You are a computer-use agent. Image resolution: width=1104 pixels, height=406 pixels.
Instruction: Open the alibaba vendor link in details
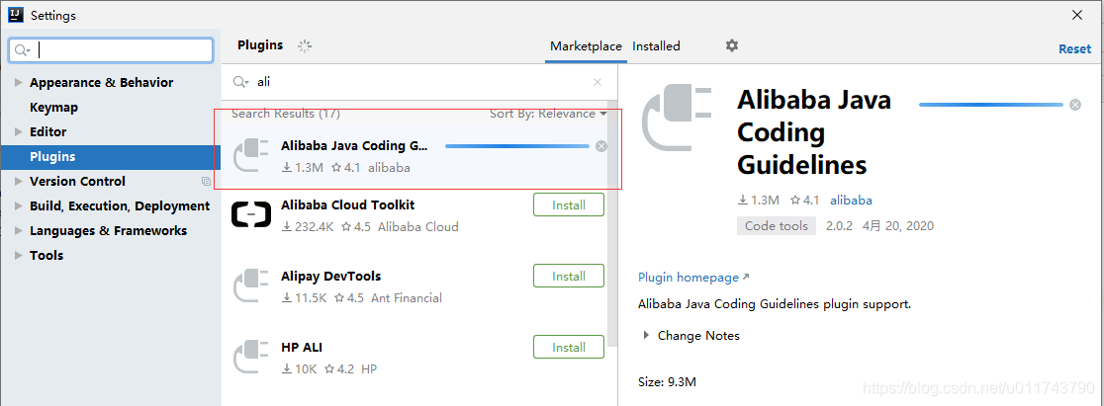coord(851,201)
